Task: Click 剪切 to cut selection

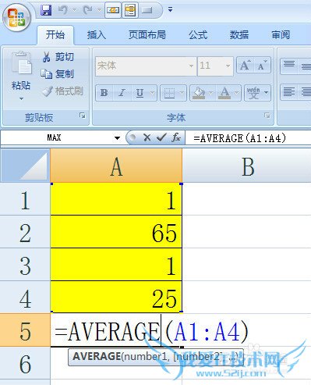Action: click(x=58, y=57)
